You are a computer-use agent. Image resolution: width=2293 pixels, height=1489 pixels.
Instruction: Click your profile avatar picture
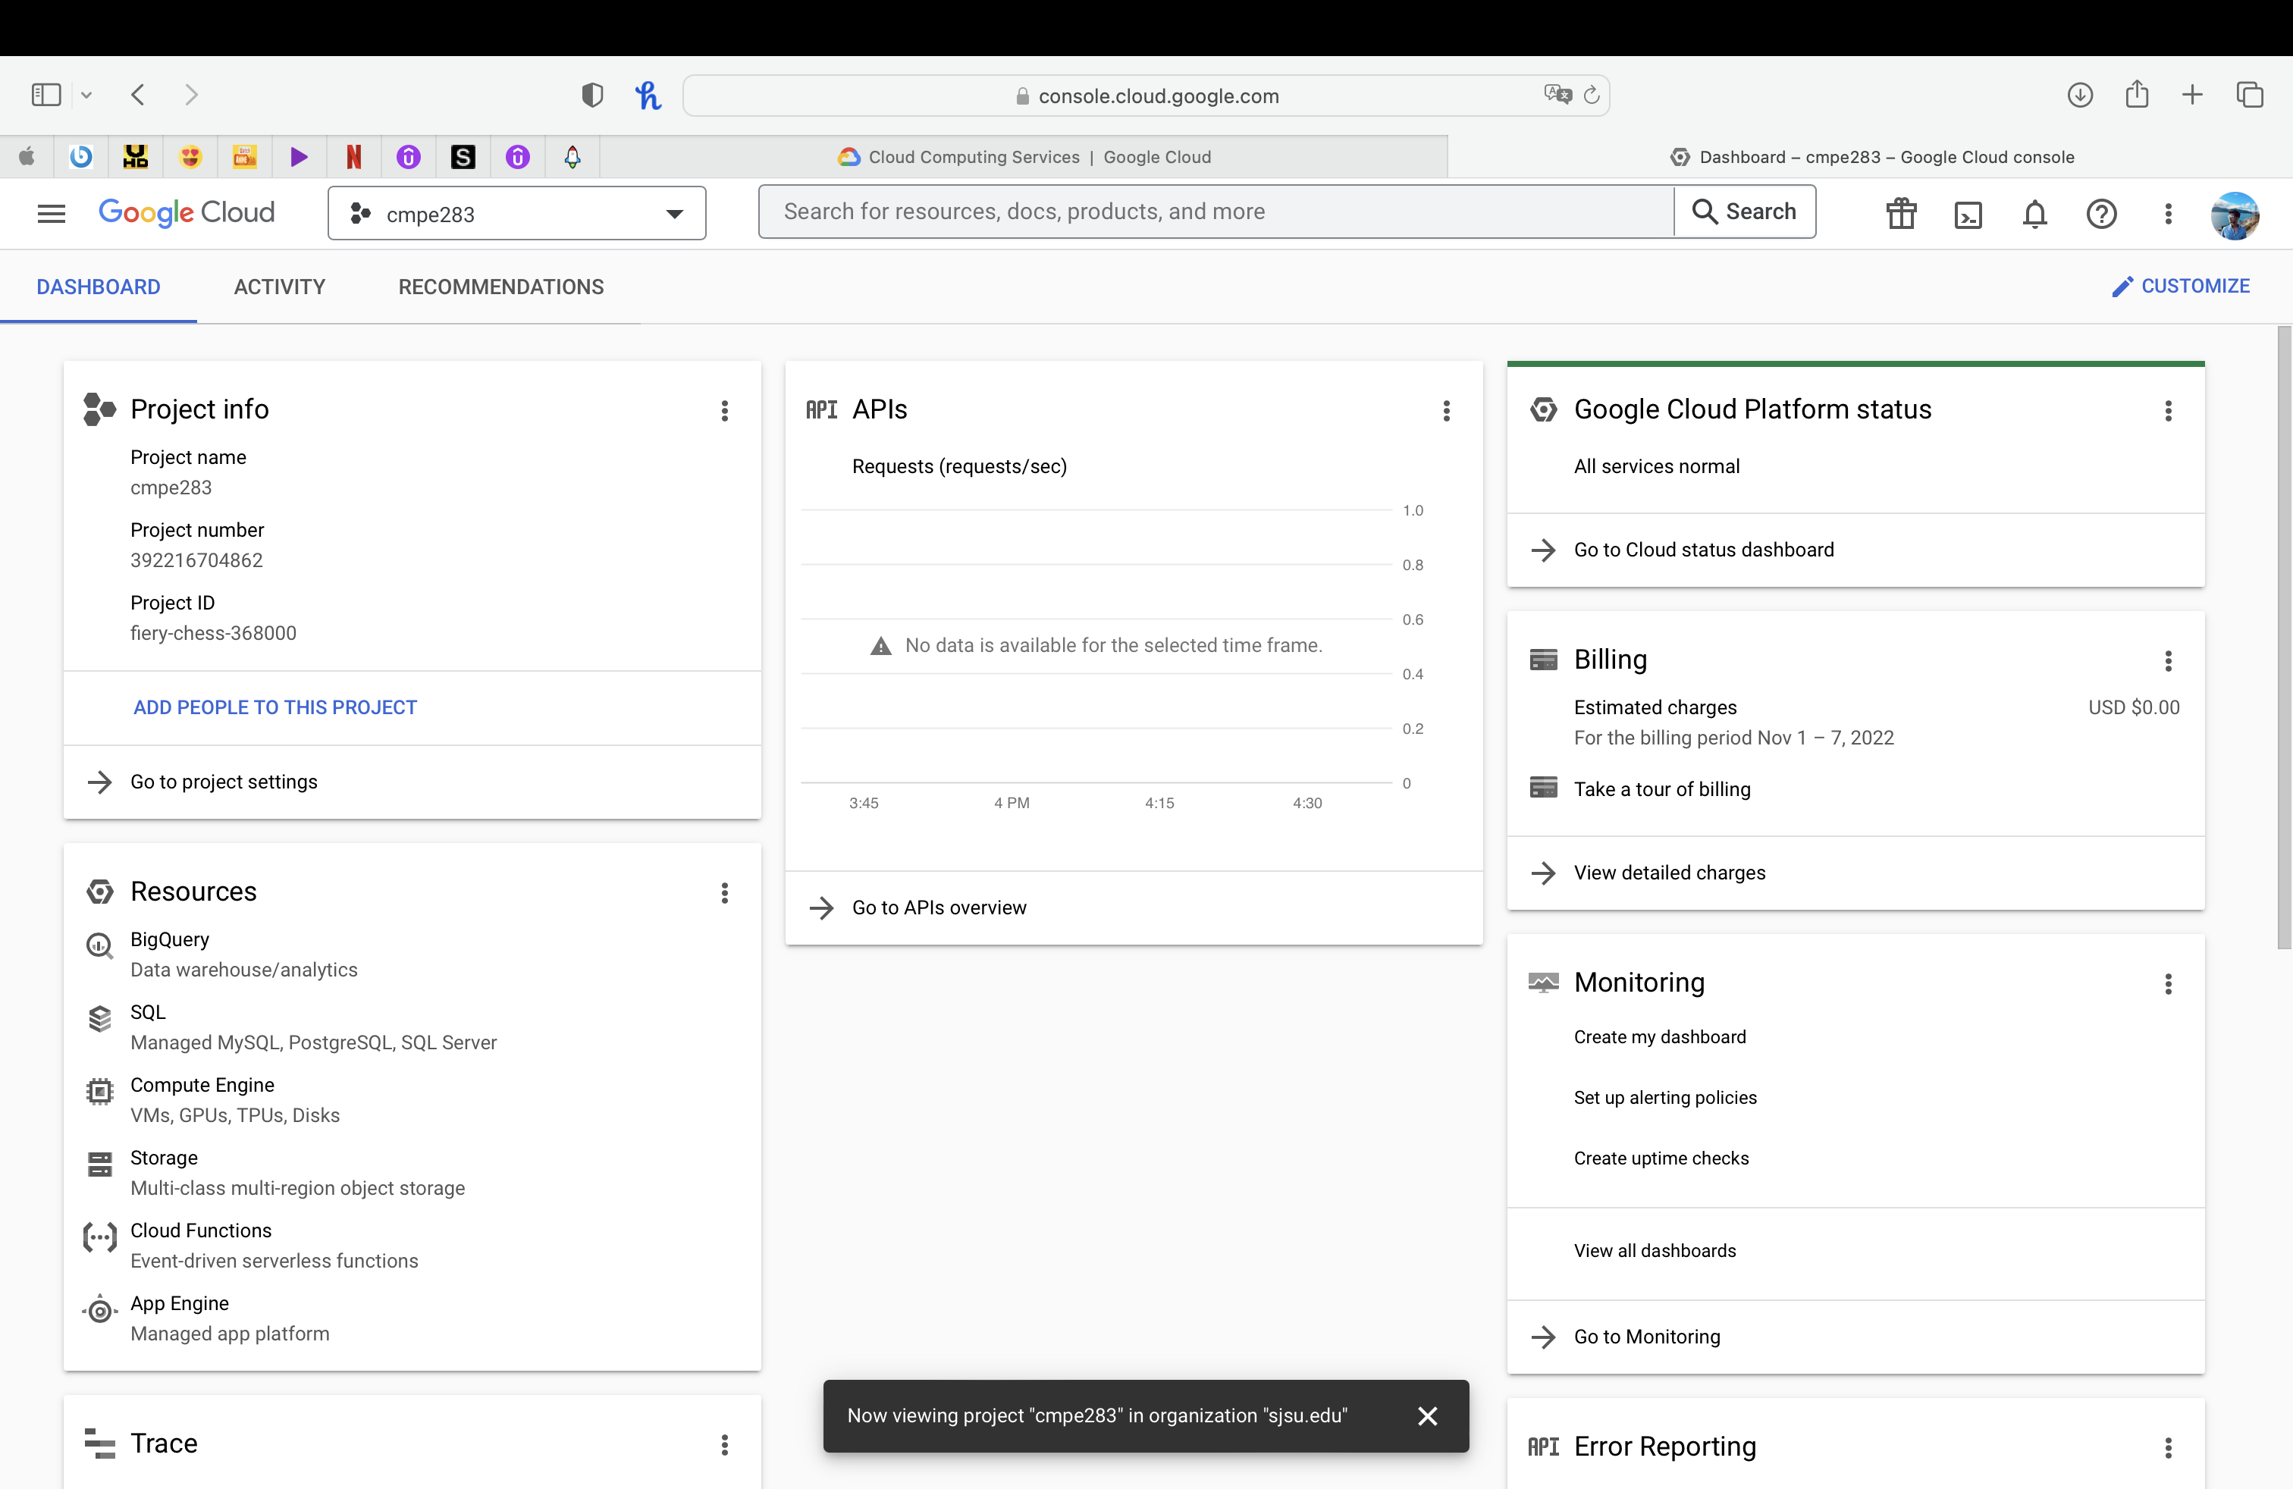2236,214
